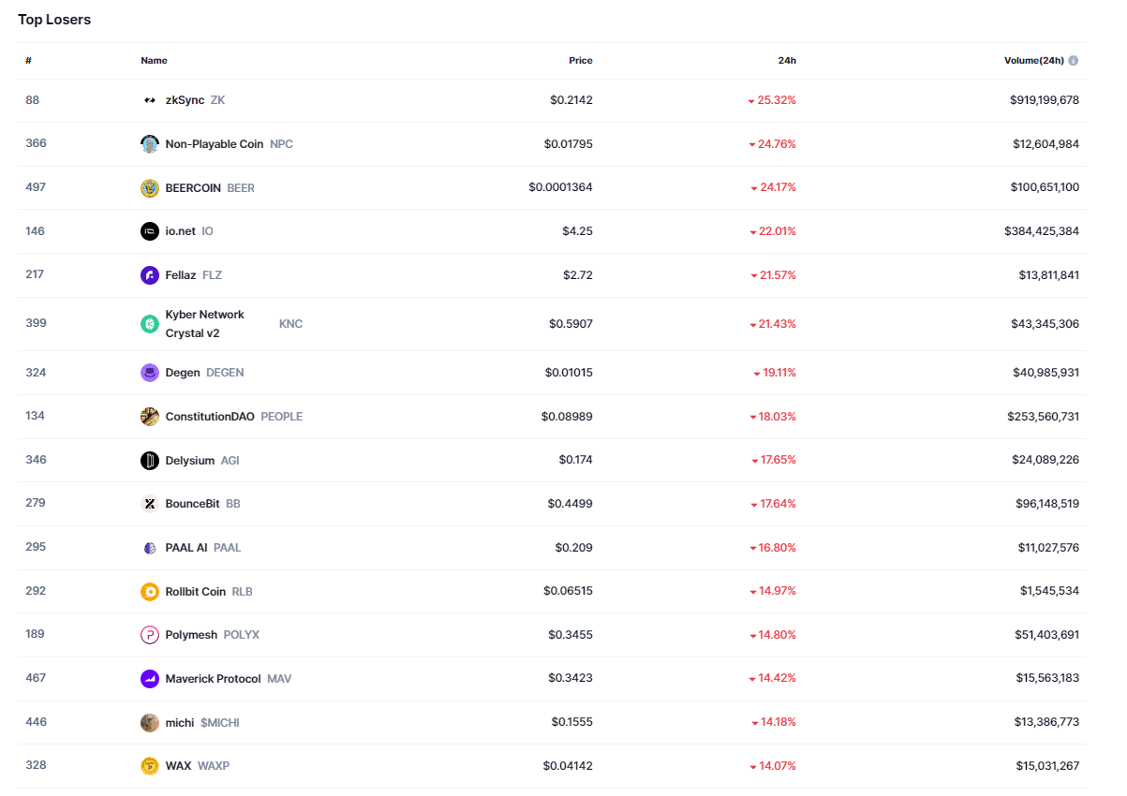
Task: Click the Degen DEGEN coin name
Action: tap(183, 373)
